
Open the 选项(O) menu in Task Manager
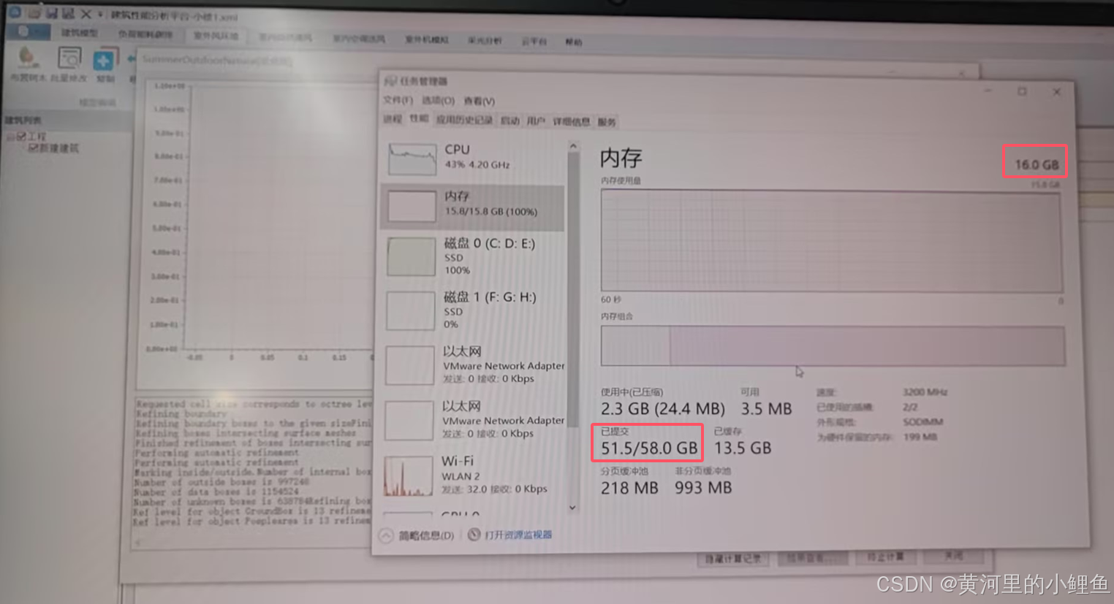tap(439, 101)
